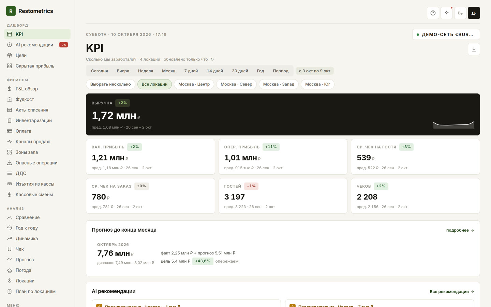Click the Погода cloud icon

pyautogui.click(x=10, y=270)
